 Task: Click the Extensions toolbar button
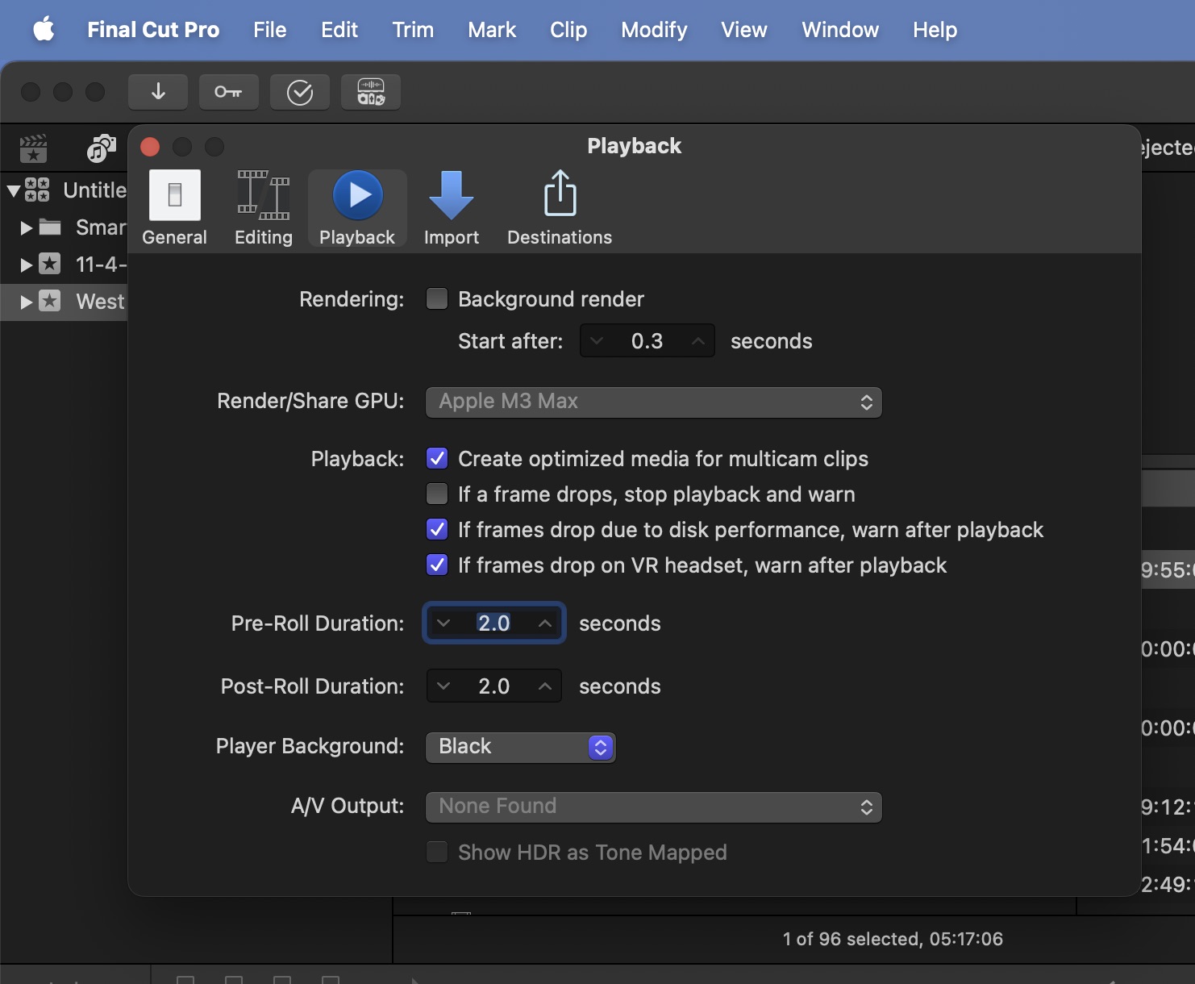pos(371,92)
